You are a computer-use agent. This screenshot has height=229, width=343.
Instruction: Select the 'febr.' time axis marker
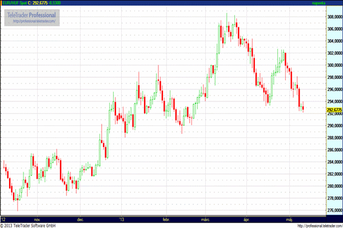click(x=166, y=219)
